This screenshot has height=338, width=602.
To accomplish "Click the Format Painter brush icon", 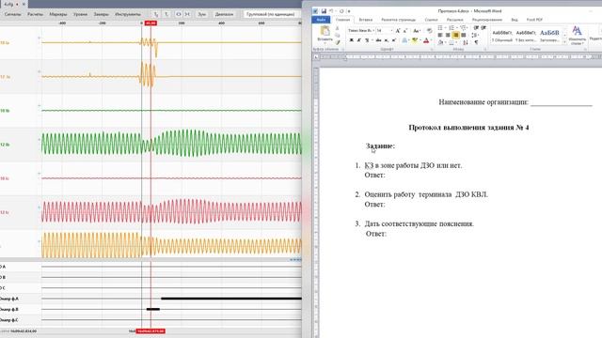I will [x=338, y=42].
